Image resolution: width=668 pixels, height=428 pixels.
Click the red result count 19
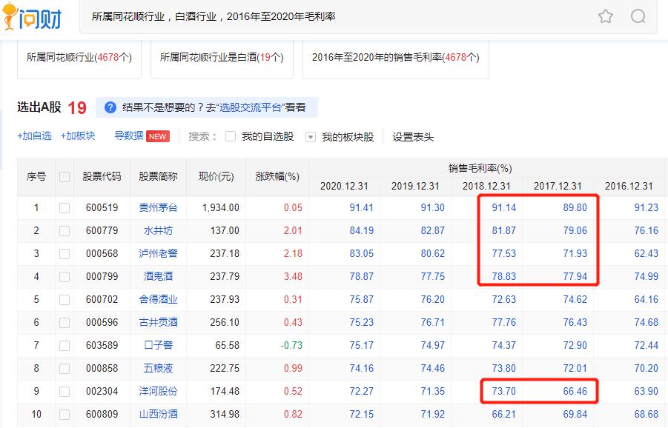pos(77,107)
